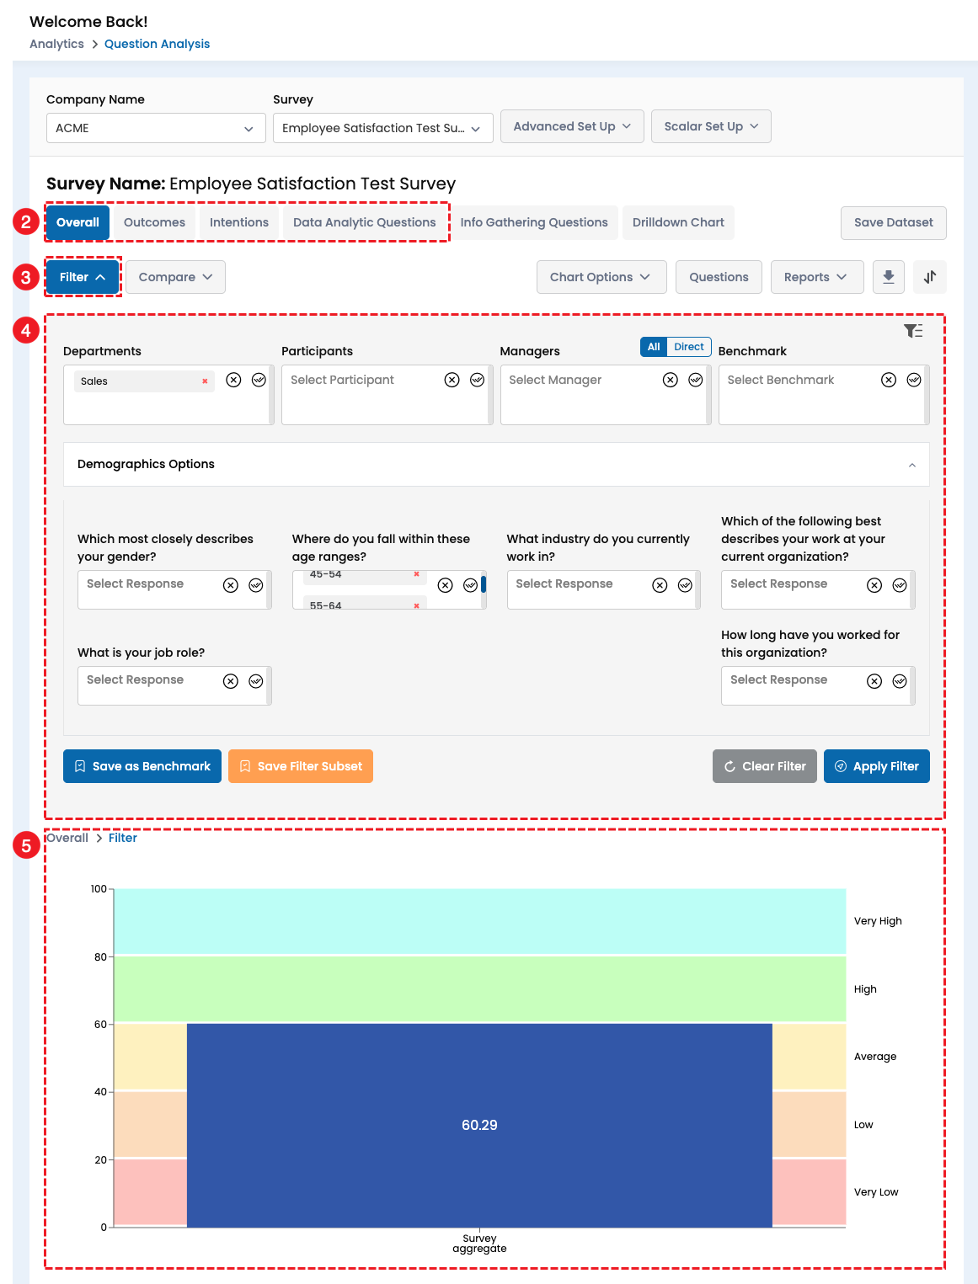Select all industry responses check icon
The image size is (978, 1284).
(x=686, y=585)
